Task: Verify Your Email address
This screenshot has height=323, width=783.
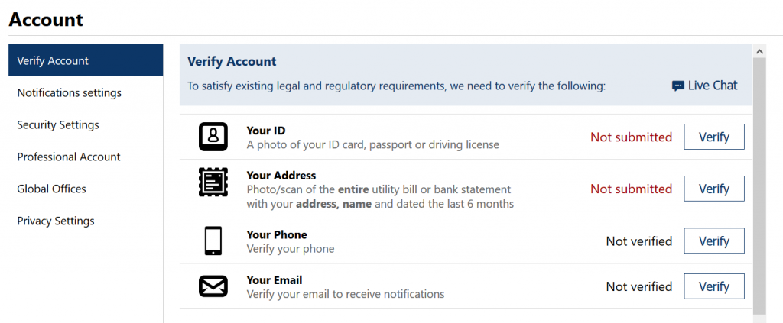Action: point(713,286)
